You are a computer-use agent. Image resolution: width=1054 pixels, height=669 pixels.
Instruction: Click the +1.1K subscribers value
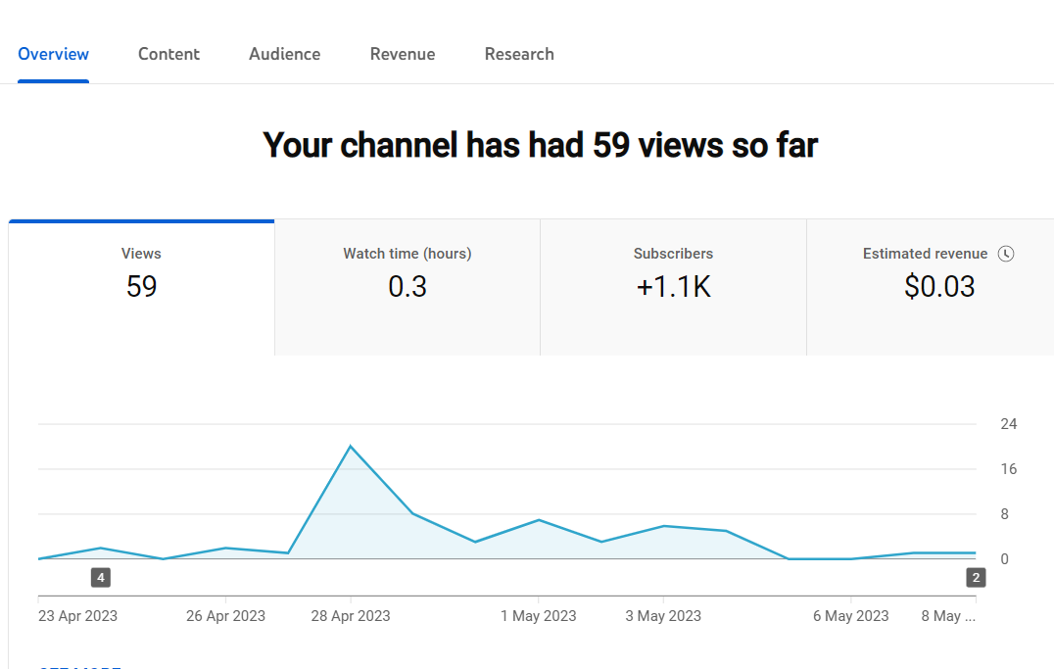pyautogui.click(x=674, y=287)
